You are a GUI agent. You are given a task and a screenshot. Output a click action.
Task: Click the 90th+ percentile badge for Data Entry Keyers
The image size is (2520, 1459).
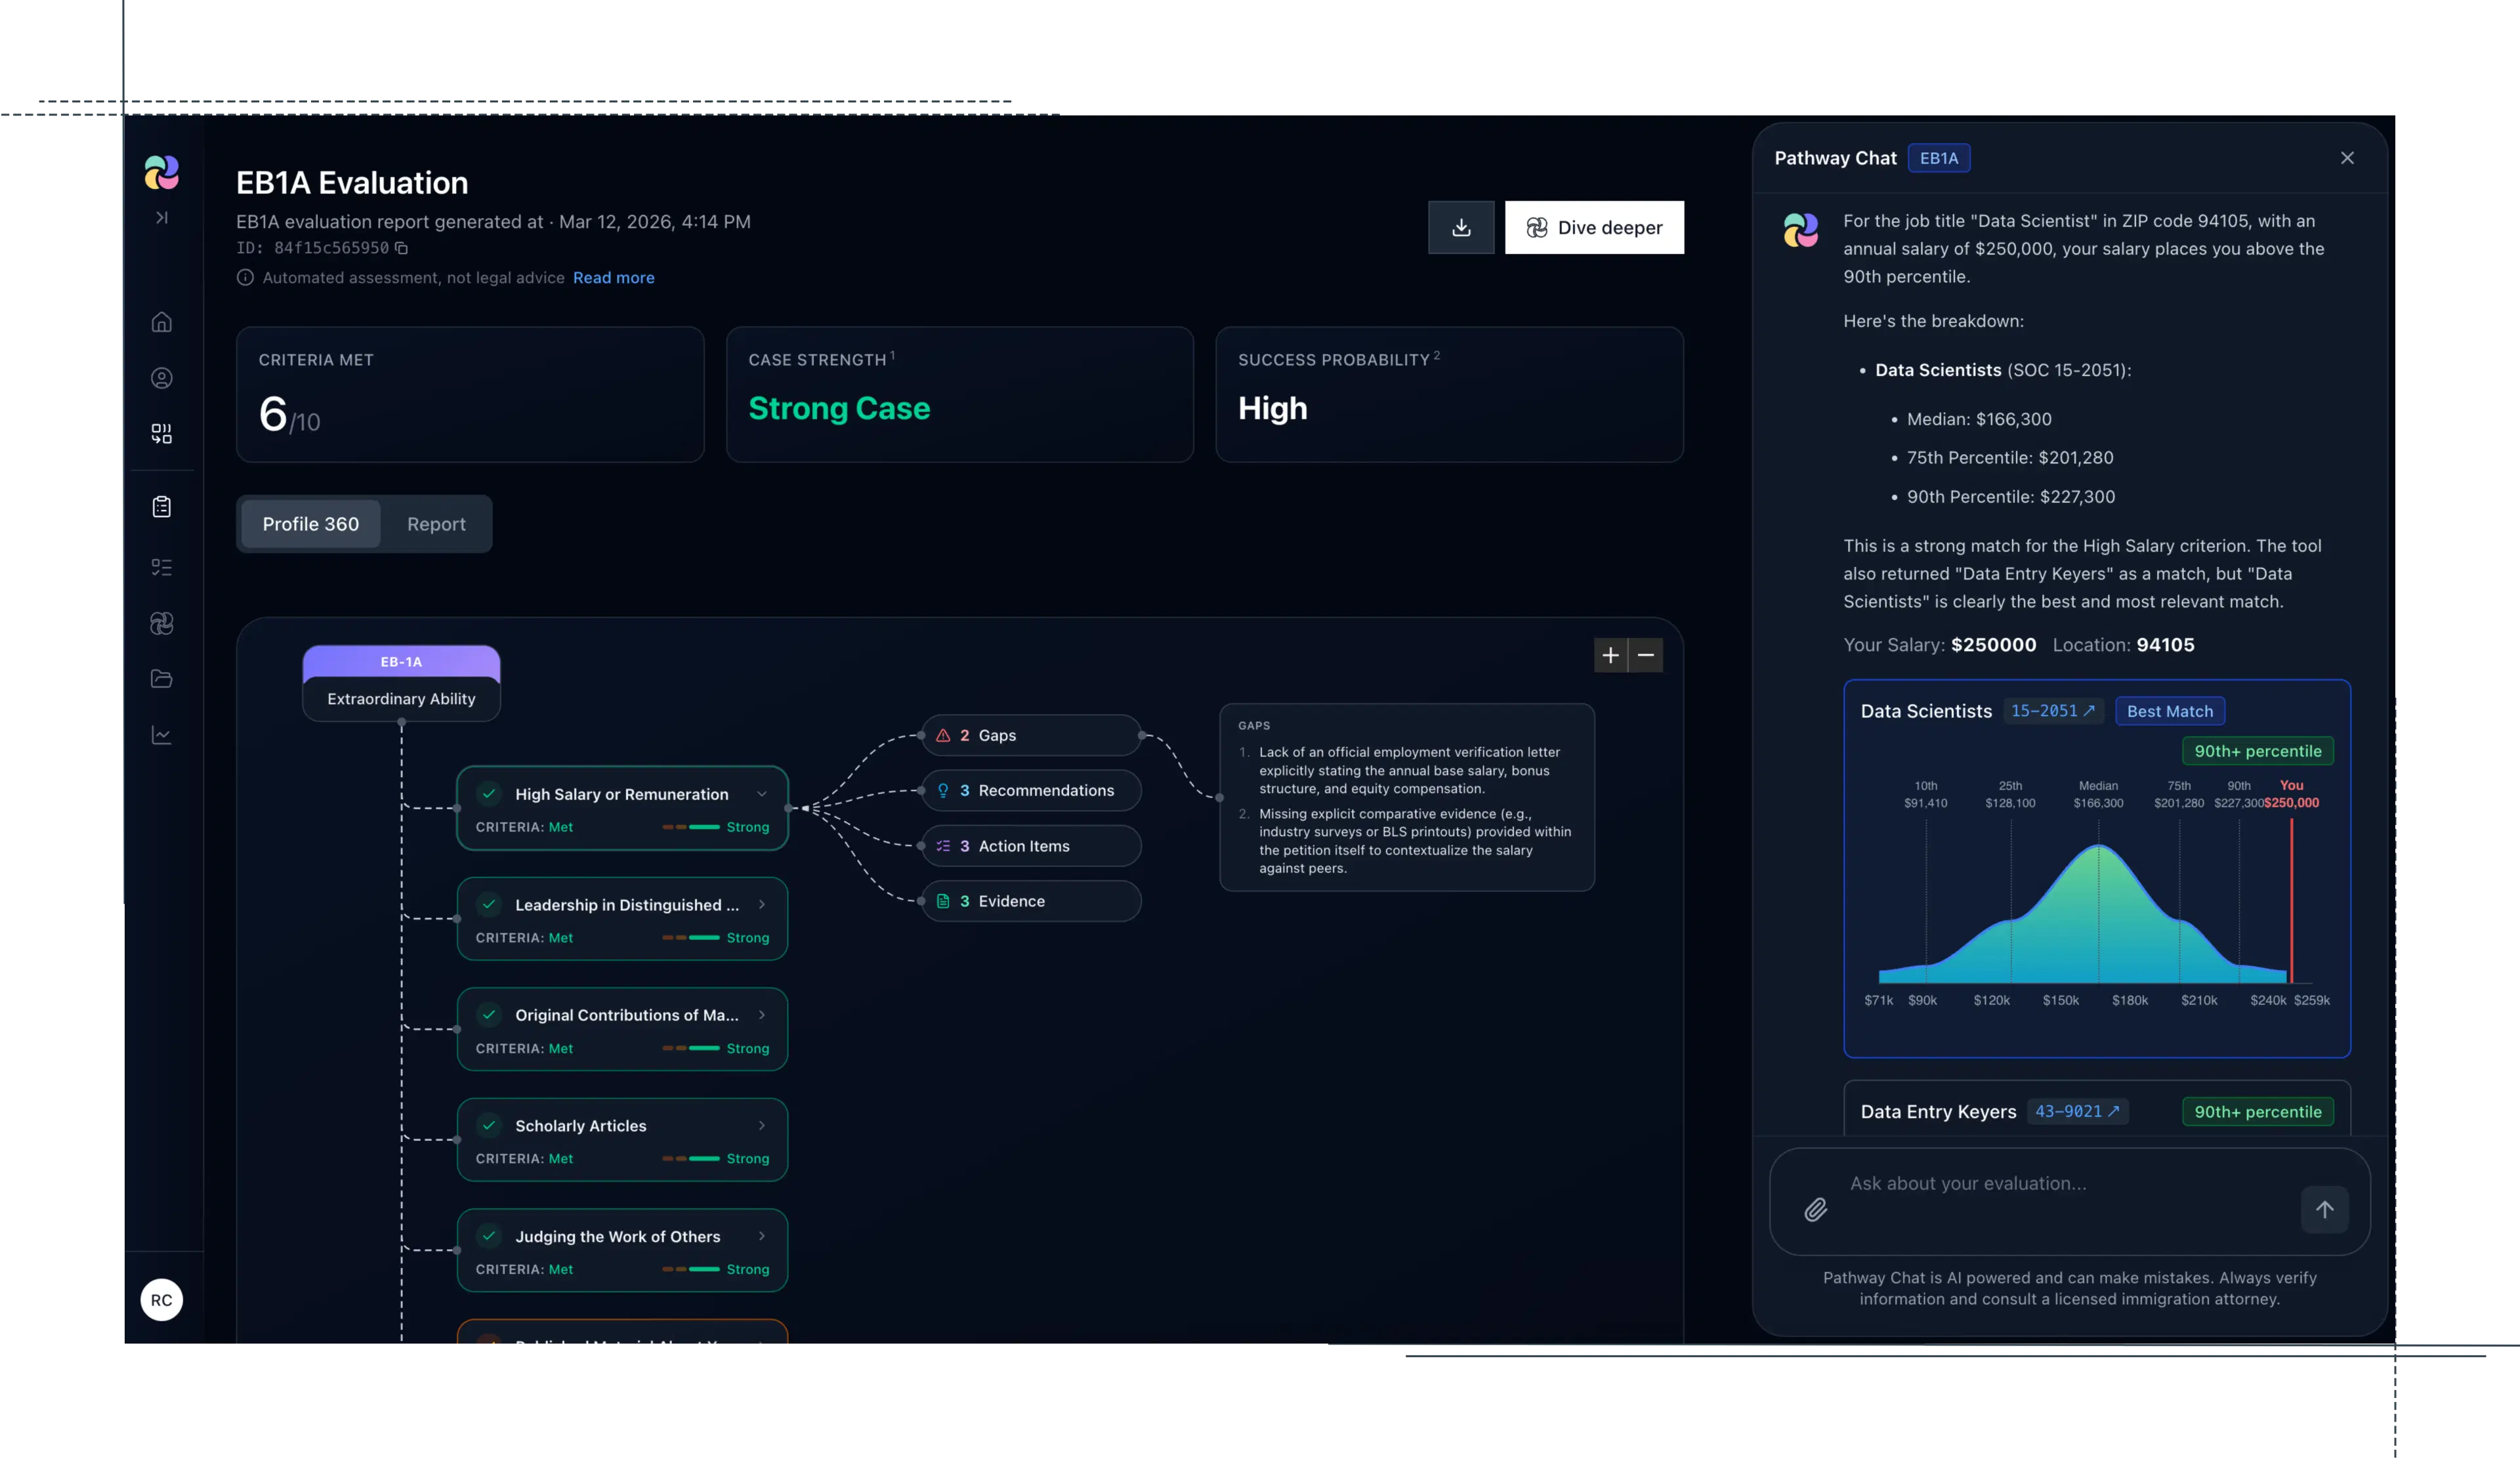[2257, 1112]
